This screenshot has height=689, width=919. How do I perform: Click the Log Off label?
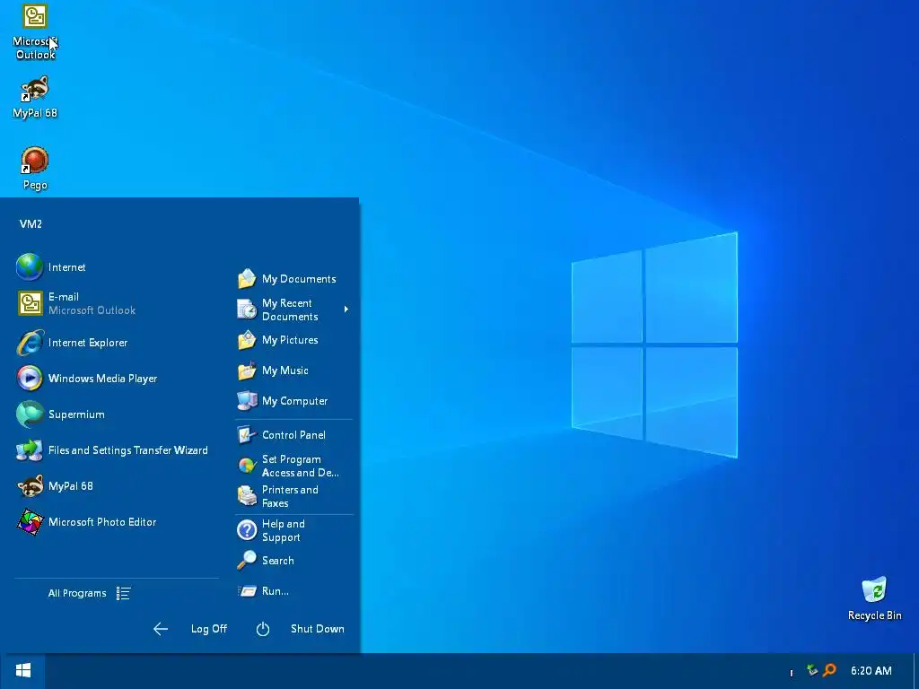(208, 629)
